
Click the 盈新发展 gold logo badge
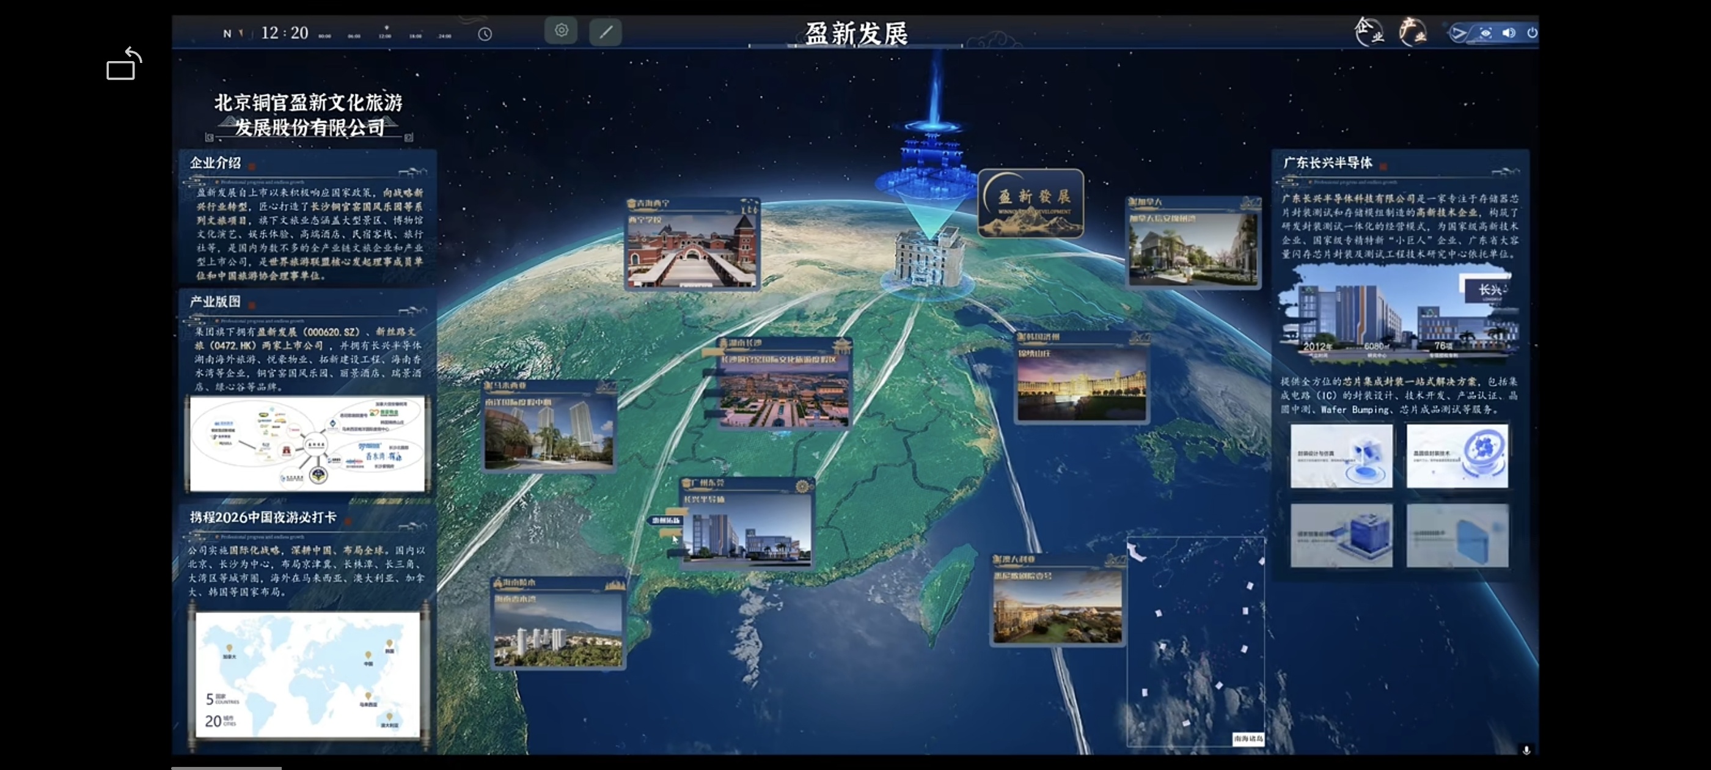[1030, 204]
